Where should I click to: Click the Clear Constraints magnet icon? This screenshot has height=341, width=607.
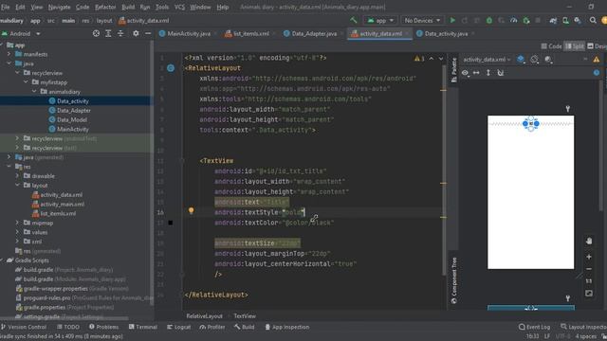(501, 73)
